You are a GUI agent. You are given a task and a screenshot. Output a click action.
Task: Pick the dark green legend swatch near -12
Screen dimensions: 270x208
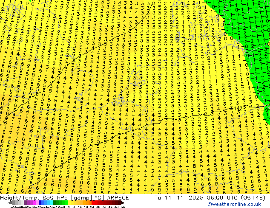(x=55, y=203)
